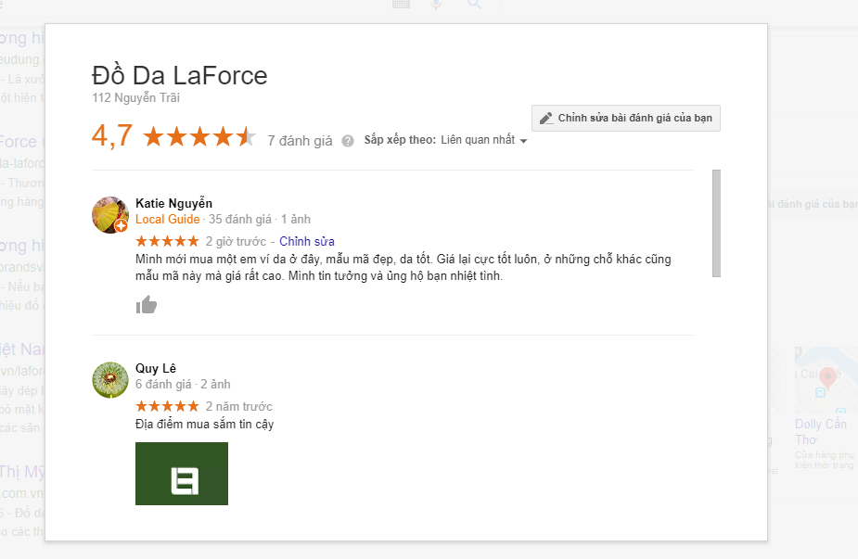The height and width of the screenshot is (559, 858).
Task: Click Katie Nguyễn's five-star rating
Action: pyautogui.click(x=167, y=242)
